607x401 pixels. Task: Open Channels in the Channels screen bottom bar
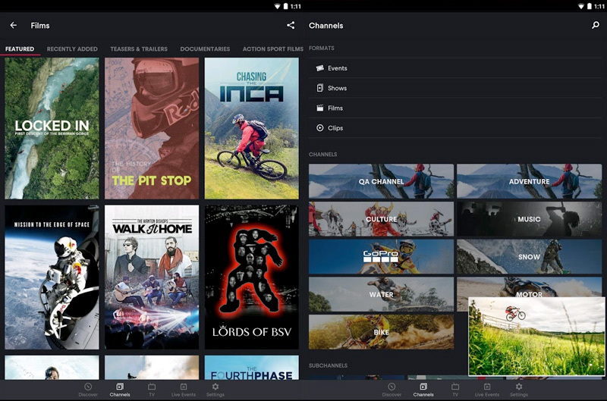pos(423,390)
